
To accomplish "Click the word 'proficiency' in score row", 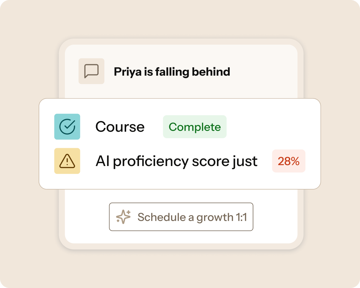I will pos(151,162).
